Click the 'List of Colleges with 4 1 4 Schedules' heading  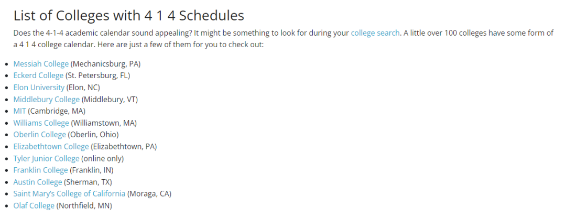tap(129, 15)
